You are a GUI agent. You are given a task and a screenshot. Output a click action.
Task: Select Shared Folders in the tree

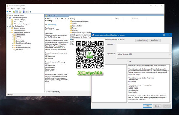coord(21,41)
